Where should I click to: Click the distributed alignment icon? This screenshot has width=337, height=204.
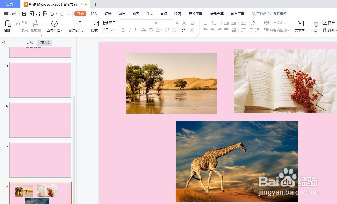coord(233,30)
